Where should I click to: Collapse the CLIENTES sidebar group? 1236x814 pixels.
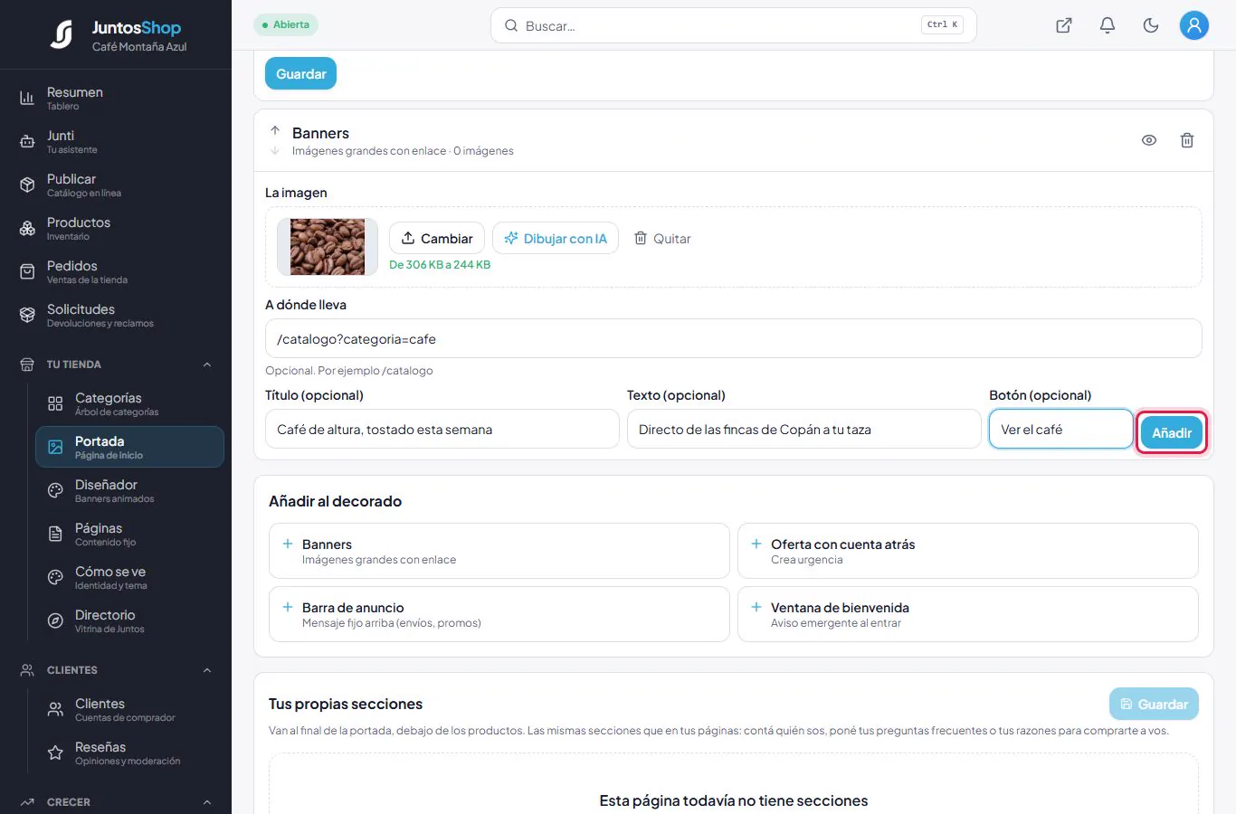[x=207, y=670]
